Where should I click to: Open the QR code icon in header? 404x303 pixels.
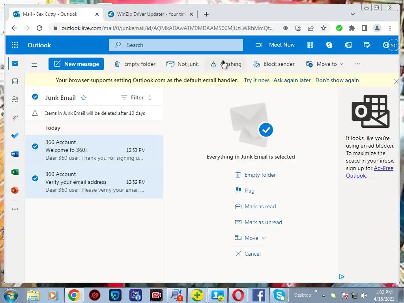click(x=310, y=45)
